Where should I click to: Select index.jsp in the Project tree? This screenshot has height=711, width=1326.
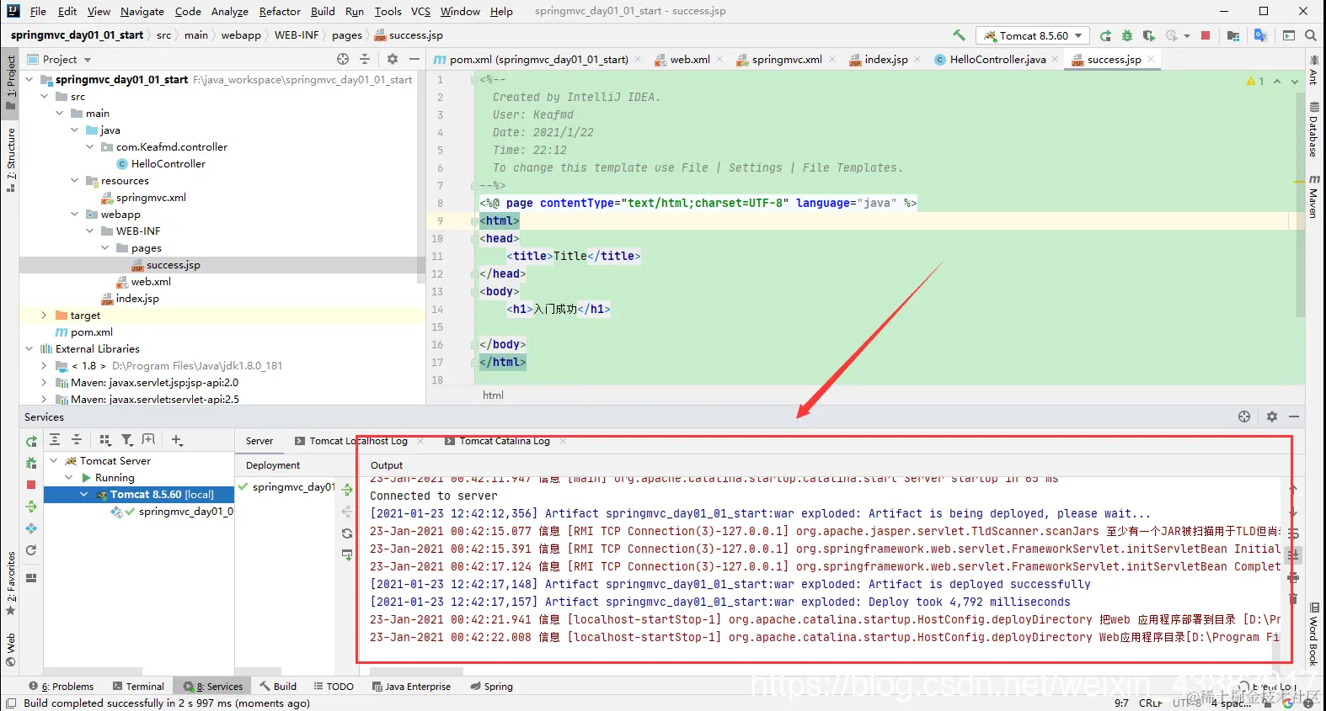tap(136, 299)
